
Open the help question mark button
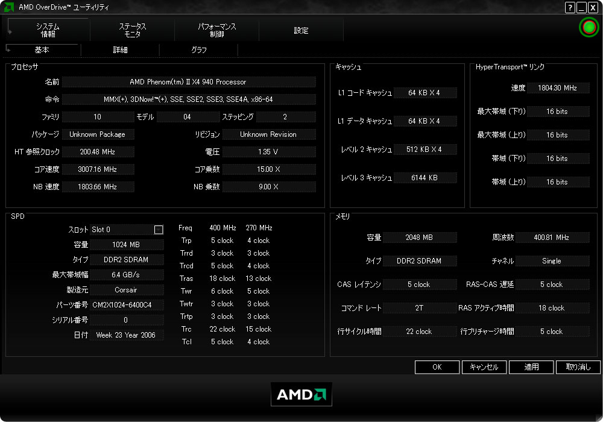tap(570, 7)
